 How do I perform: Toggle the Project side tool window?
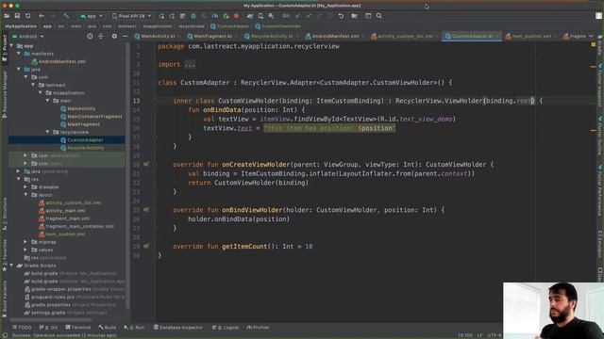point(5,49)
